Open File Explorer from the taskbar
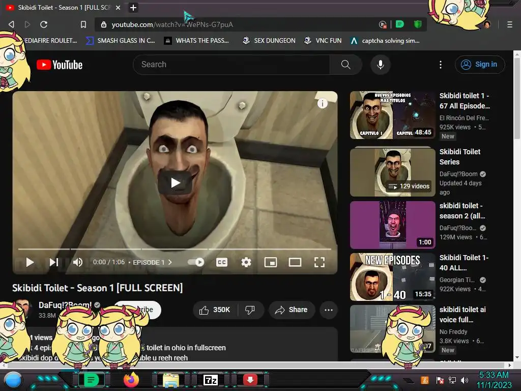This screenshot has height=391, width=521. click(x=171, y=380)
